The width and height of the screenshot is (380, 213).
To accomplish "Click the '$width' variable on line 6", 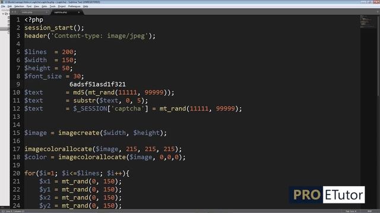I will click(x=36, y=60).
